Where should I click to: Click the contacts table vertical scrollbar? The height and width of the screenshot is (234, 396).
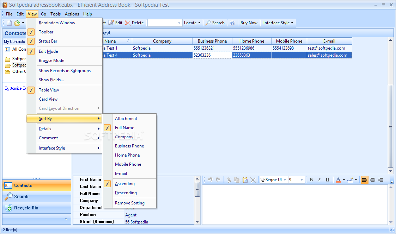[x=390, y=126]
